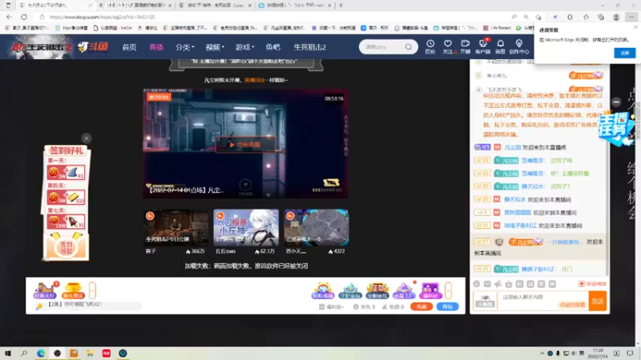Switch to the first browser tab
Image resolution: width=641 pixels, height=360 pixels.
coord(54,6)
